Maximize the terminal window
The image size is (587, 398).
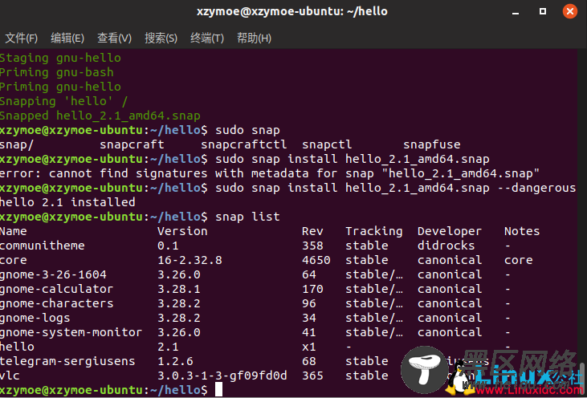point(543,11)
